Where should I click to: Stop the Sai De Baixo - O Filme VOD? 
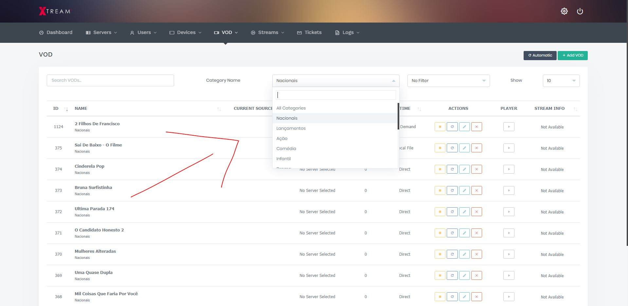[440, 148]
